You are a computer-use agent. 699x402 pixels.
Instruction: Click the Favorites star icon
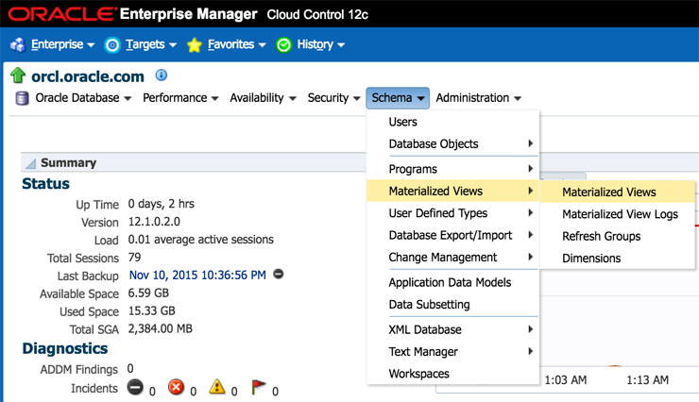click(x=195, y=45)
